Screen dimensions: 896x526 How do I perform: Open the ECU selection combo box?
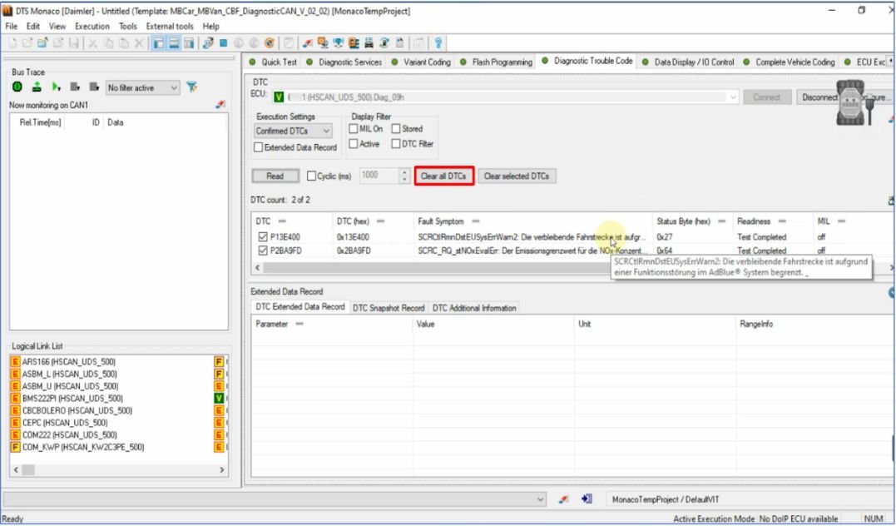732,97
